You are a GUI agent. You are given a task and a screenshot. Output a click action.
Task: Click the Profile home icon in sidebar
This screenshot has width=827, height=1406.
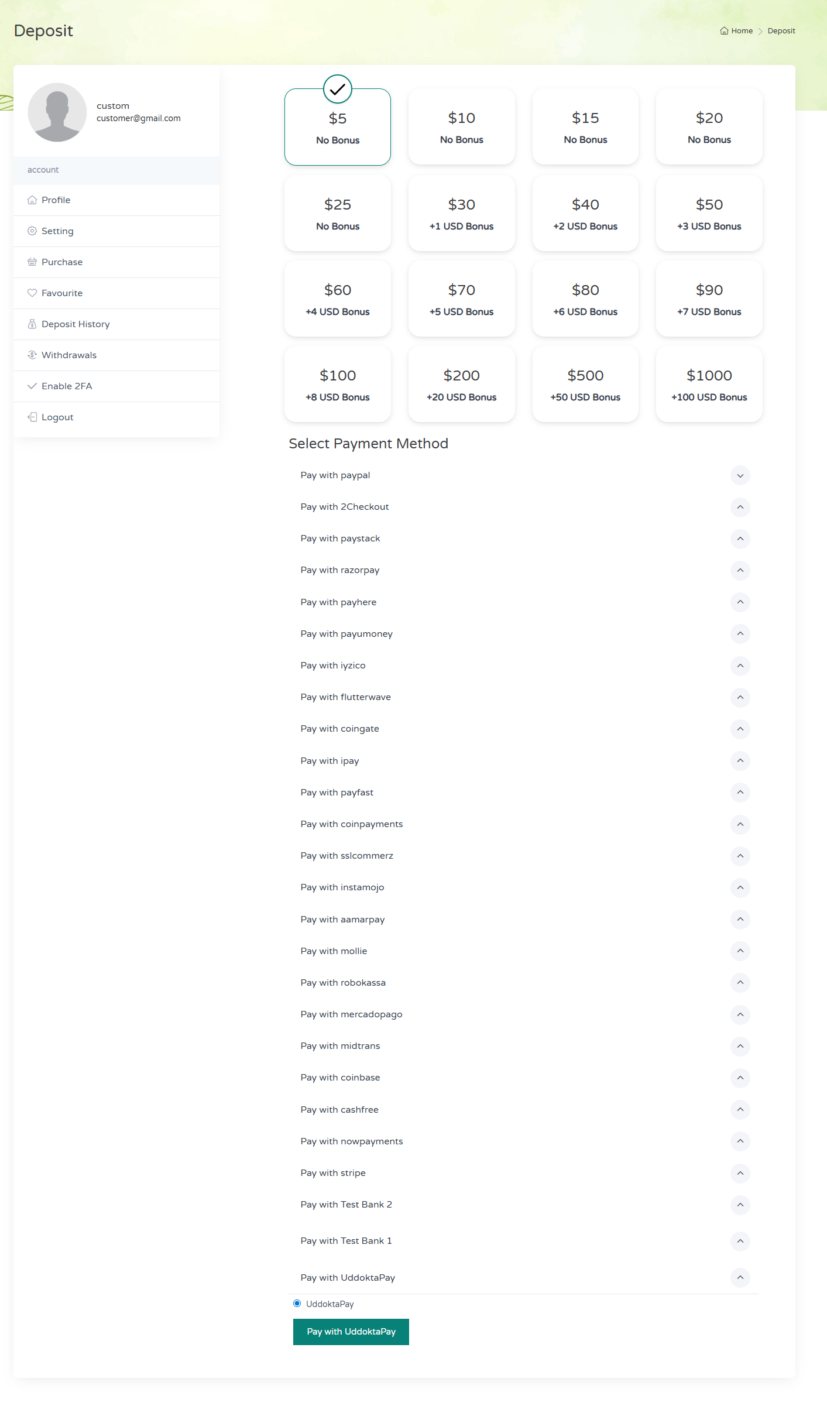[x=32, y=200]
